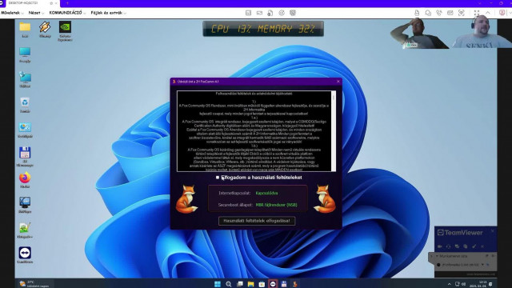This screenshot has height=288, width=512.
Task: Click the CPU and MEMORY usage gadget
Action: click(x=263, y=29)
